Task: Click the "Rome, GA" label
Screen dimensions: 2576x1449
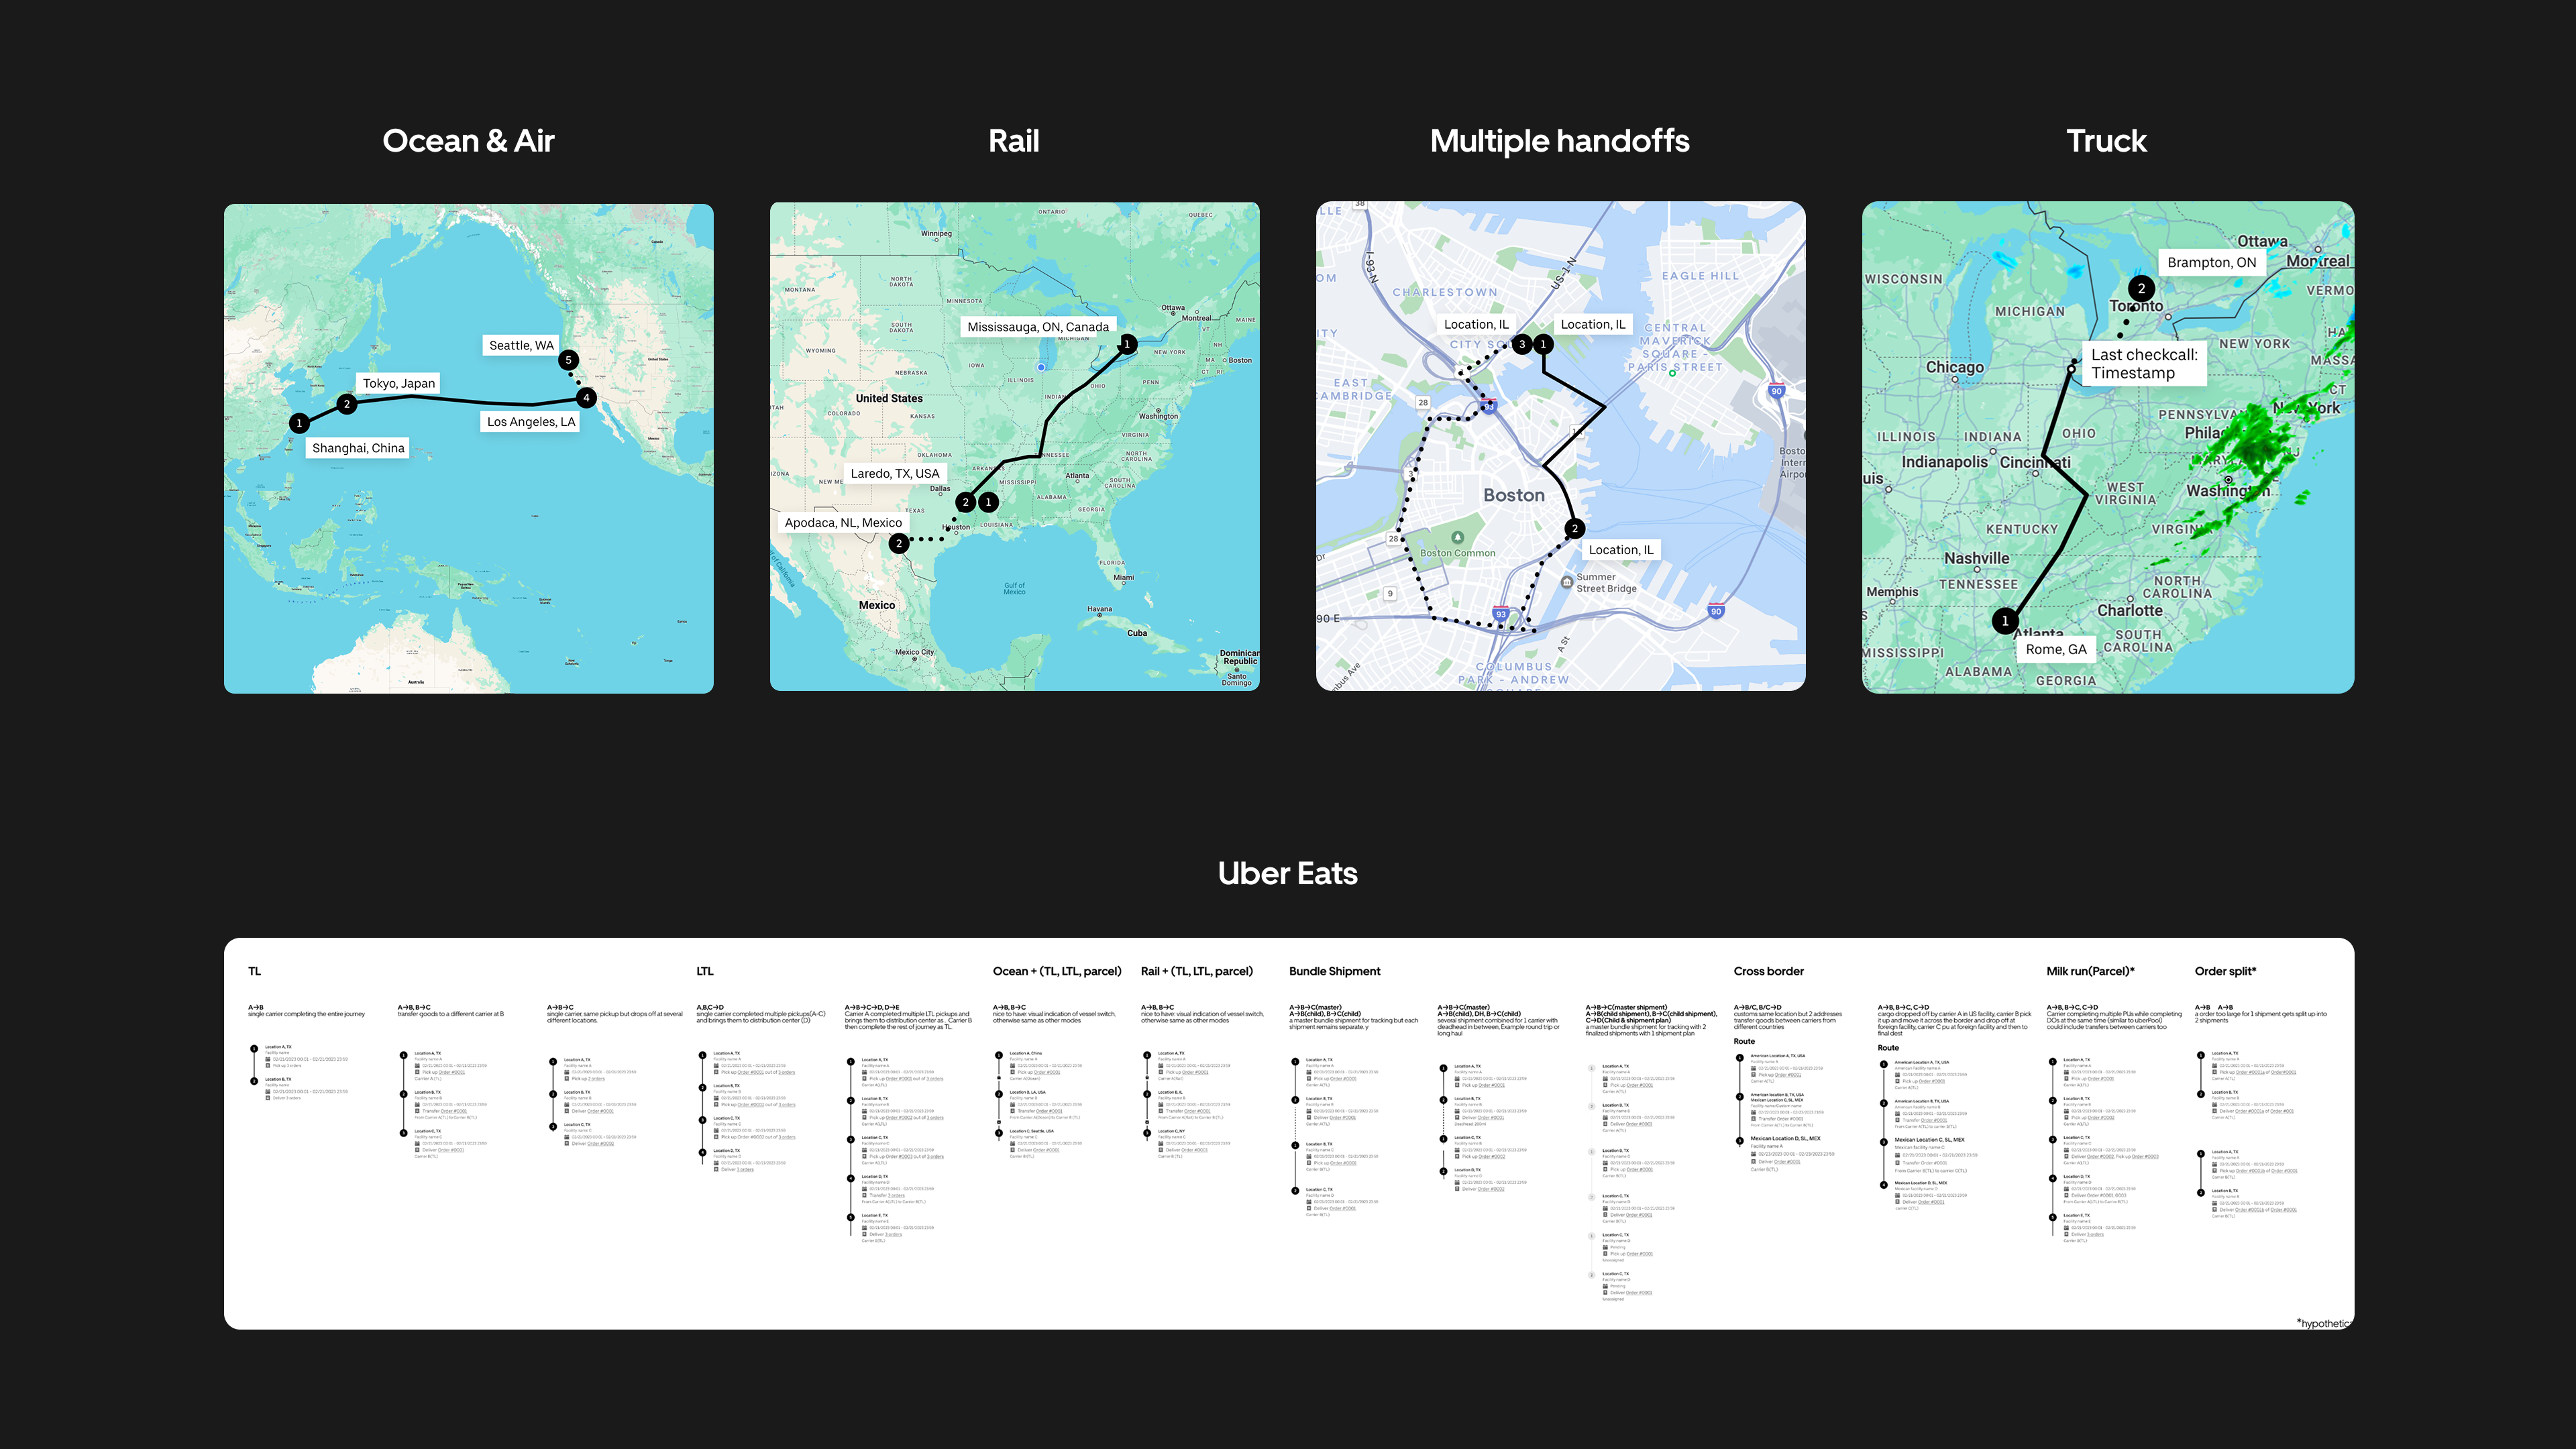Action: 2056,649
